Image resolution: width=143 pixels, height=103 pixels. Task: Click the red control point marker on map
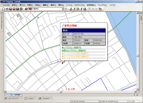62,63
